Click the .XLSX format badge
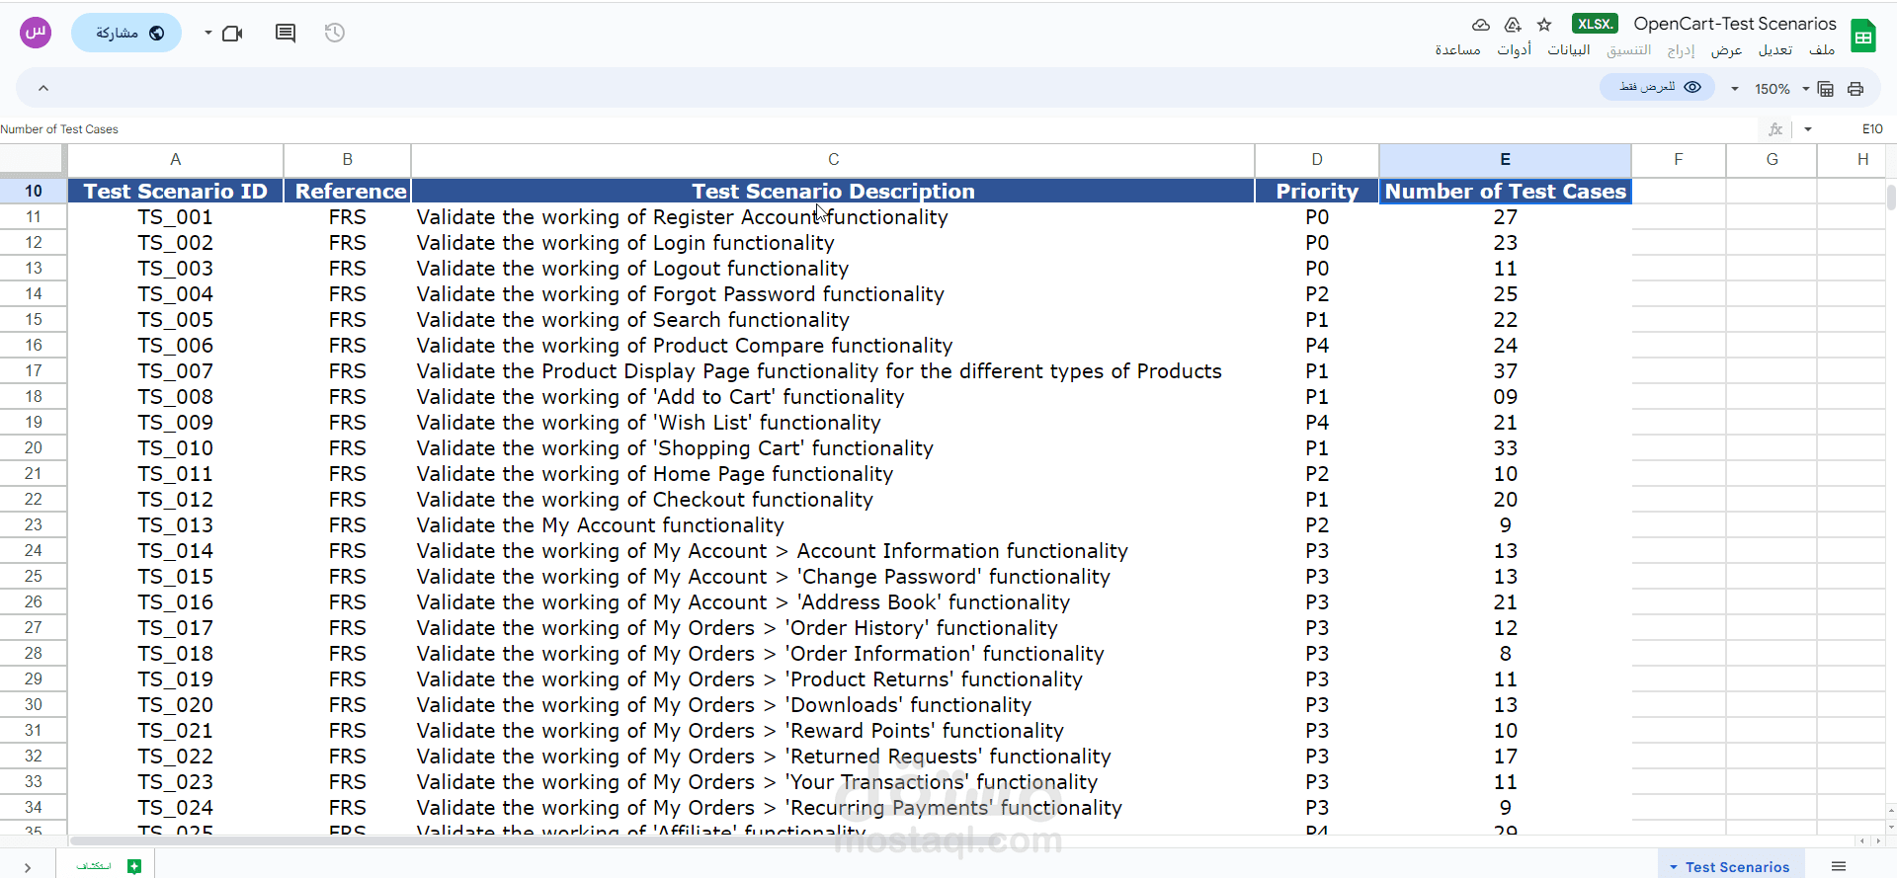 1595,24
